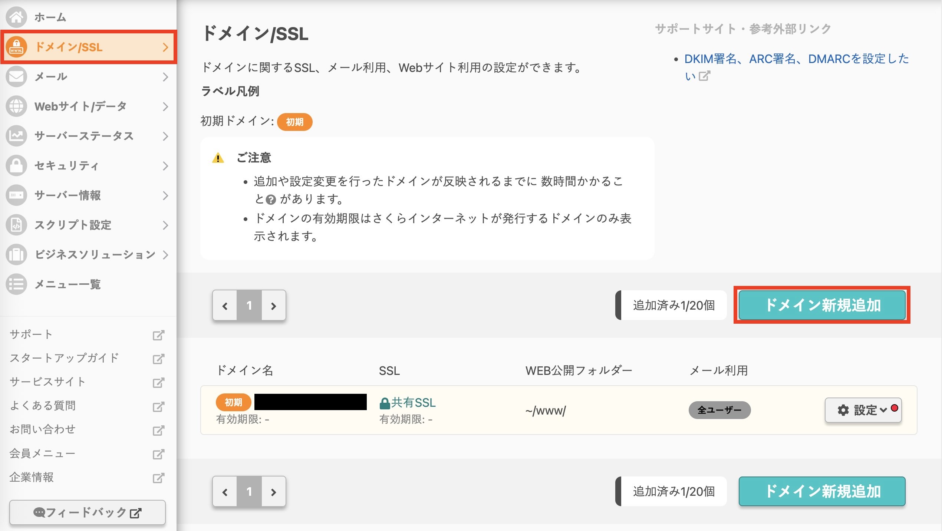The width and height of the screenshot is (942, 531).
Task: Click the 全ユーザー mail usage badge
Action: pyautogui.click(x=719, y=410)
